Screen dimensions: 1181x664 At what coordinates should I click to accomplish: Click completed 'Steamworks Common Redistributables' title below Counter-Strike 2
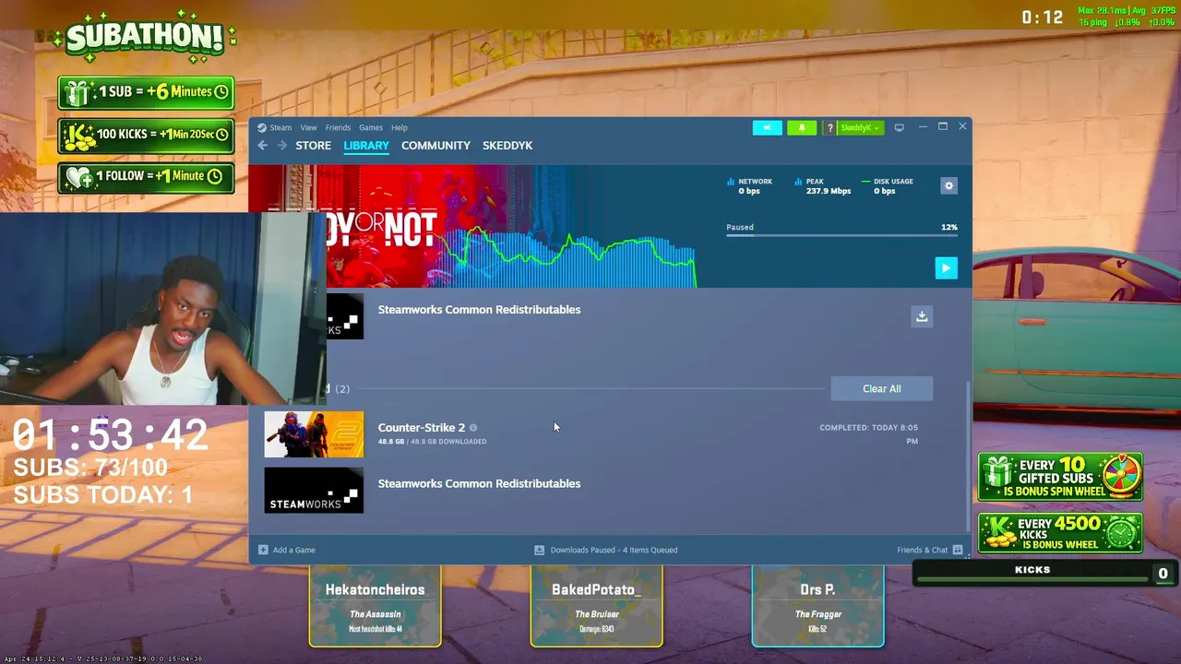tap(479, 483)
